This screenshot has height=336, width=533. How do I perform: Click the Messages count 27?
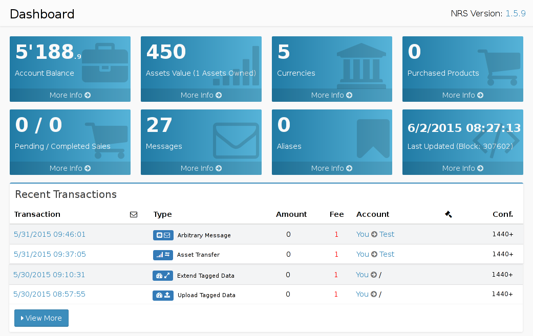click(x=159, y=125)
